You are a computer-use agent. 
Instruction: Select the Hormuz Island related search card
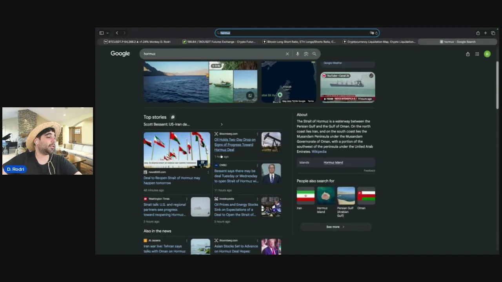[326, 200]
